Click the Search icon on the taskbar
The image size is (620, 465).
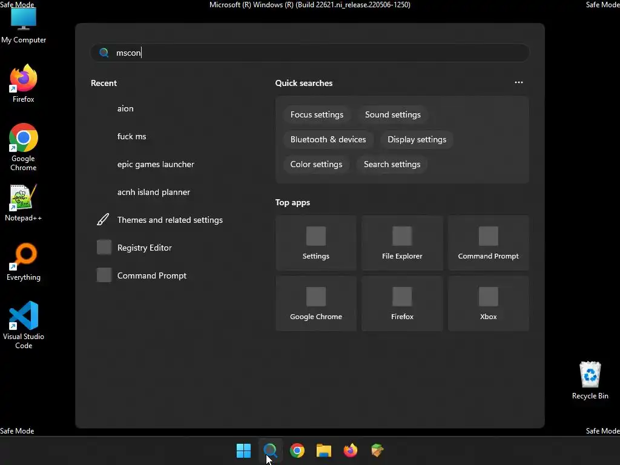point(270,450)
